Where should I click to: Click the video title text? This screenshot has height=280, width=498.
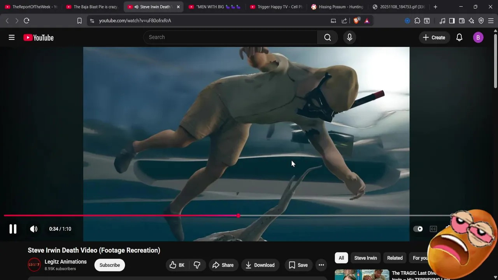pyautogui.click(x=94, y=250)
